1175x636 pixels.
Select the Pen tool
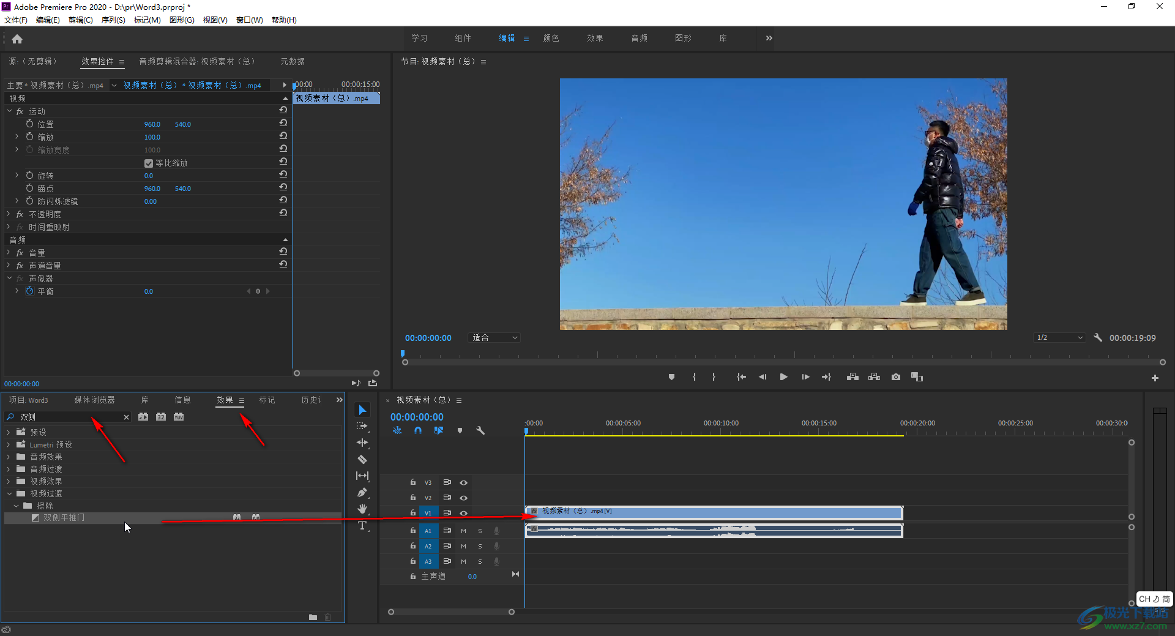(x=362, y=492)
